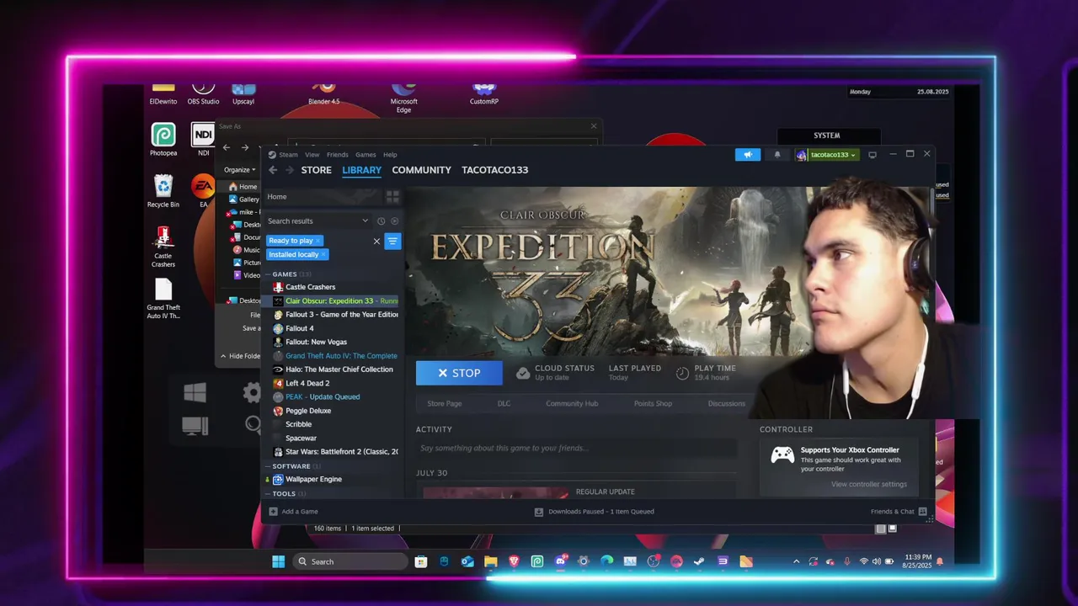Viewport: 1078px width, 606px height.
Task: Open the Community Hub link
Action: point(572,404)
